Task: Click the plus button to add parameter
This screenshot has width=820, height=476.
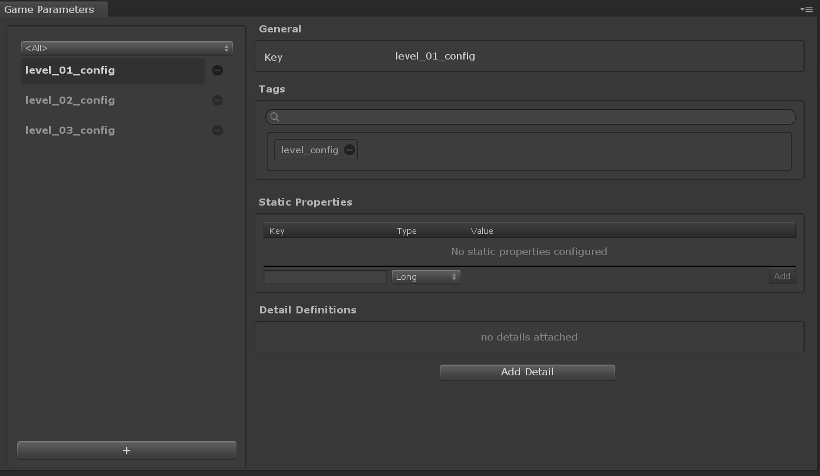Action: coord(127,450)
